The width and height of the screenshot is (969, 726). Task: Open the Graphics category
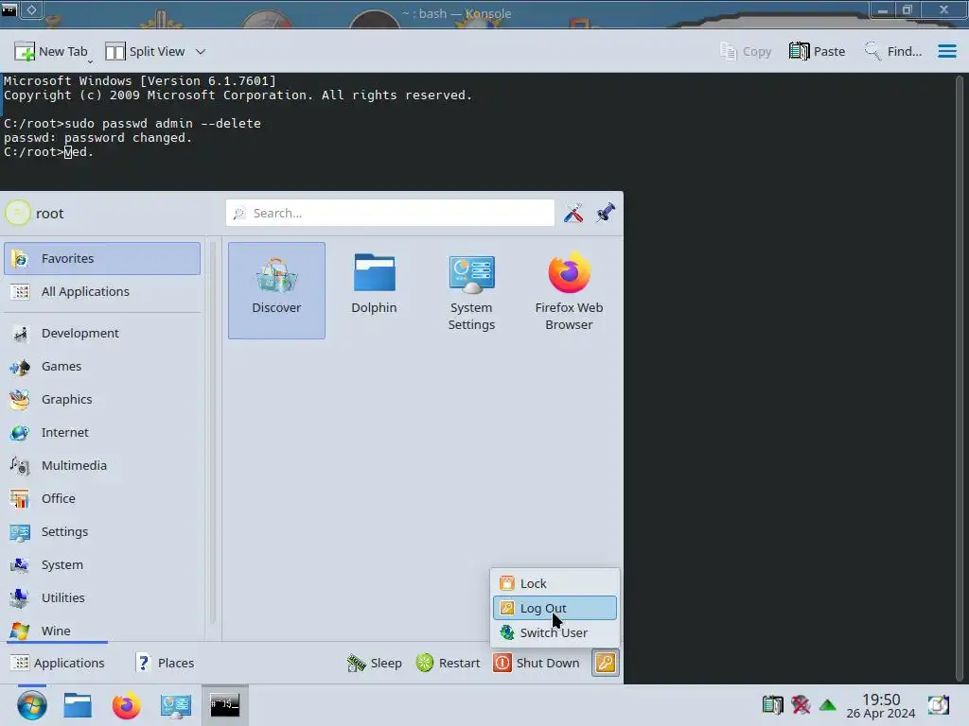click(102, 400)
